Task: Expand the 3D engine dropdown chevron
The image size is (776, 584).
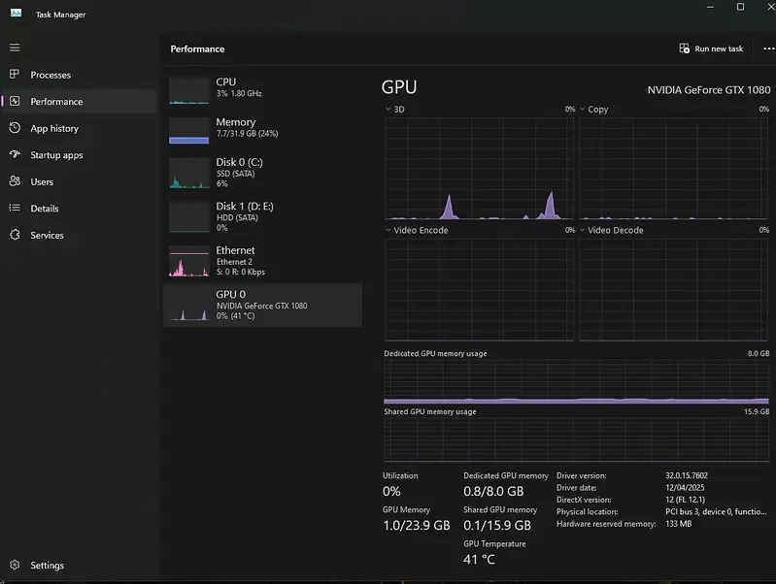Action: [388, 109]
